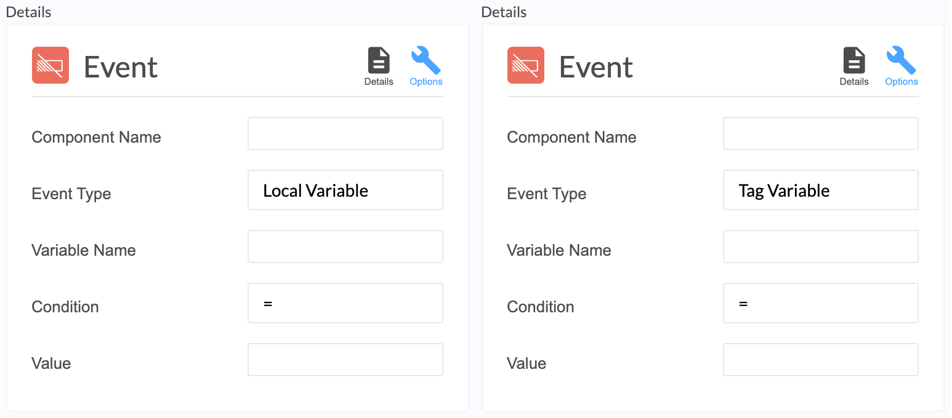Click the right Details section title above the panel
952x418 pixels.
504,12
